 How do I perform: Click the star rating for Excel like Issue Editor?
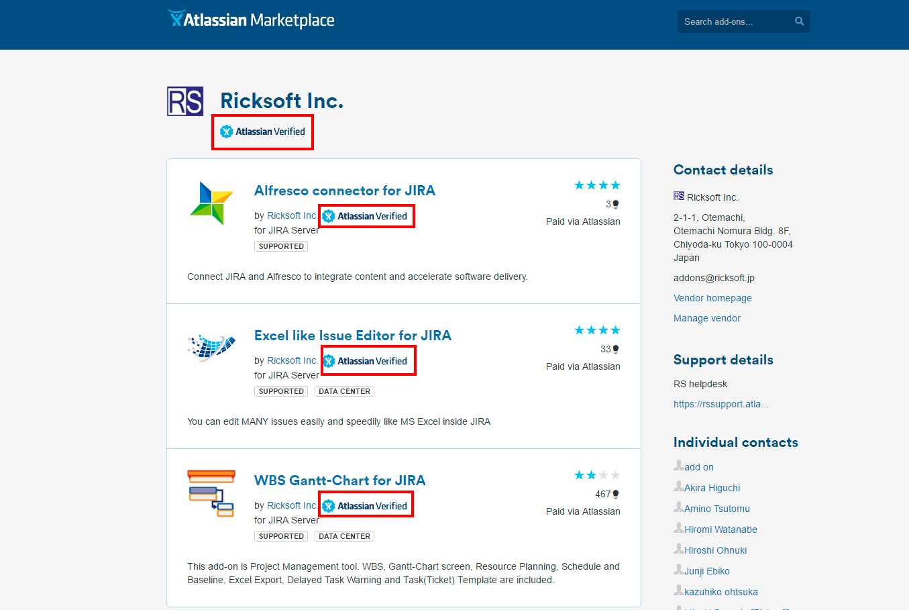tap(597, 330)
